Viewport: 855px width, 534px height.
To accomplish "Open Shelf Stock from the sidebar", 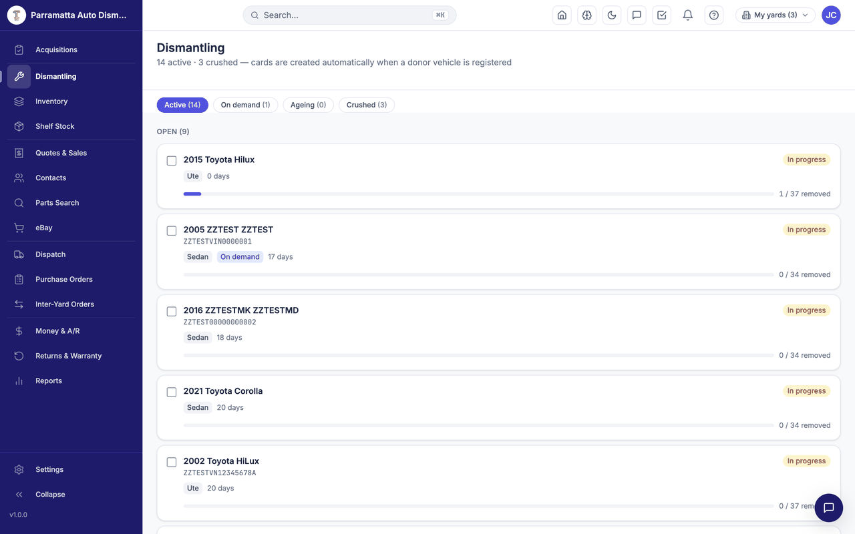I will pos(71,126).
